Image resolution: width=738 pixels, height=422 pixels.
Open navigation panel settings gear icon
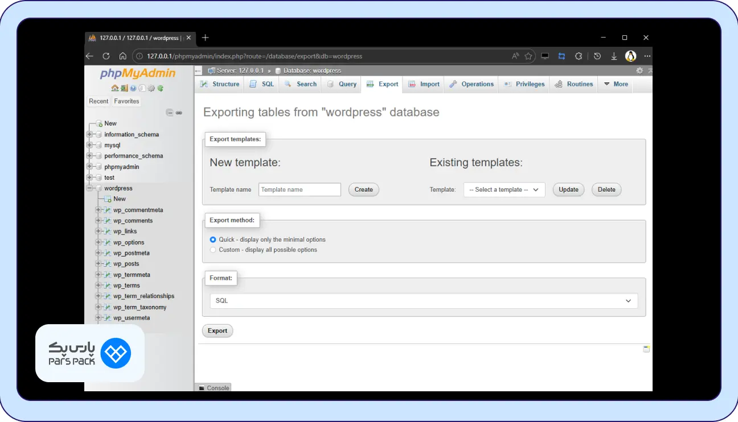coord(151,88)
